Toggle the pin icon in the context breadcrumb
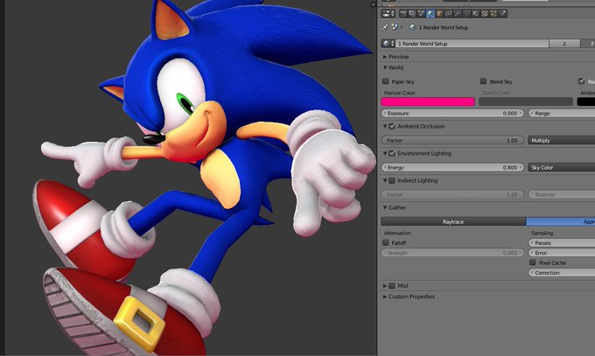 tap(386, 27)
